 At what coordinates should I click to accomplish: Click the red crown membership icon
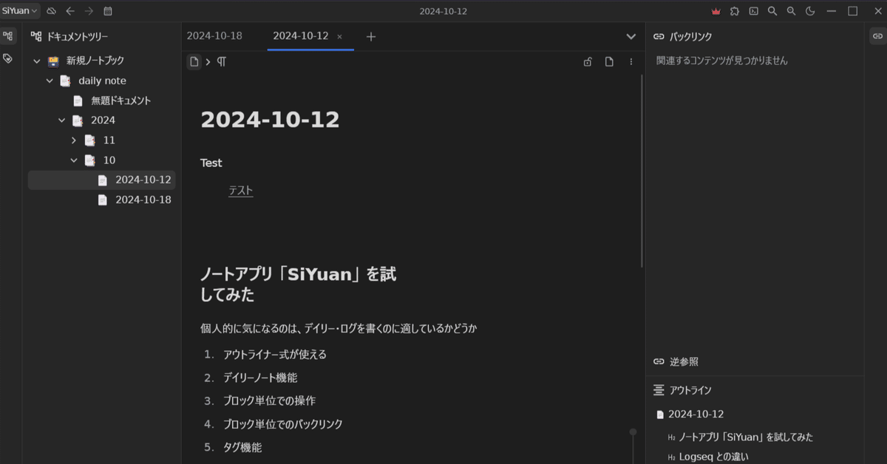(x=716, y=11)
